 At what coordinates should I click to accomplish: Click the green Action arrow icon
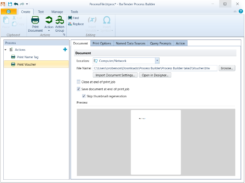pyautogui.click(x=49, y=20)
